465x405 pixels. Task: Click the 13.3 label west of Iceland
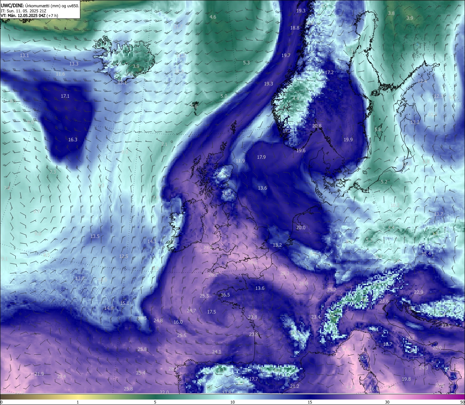[74, 64]
